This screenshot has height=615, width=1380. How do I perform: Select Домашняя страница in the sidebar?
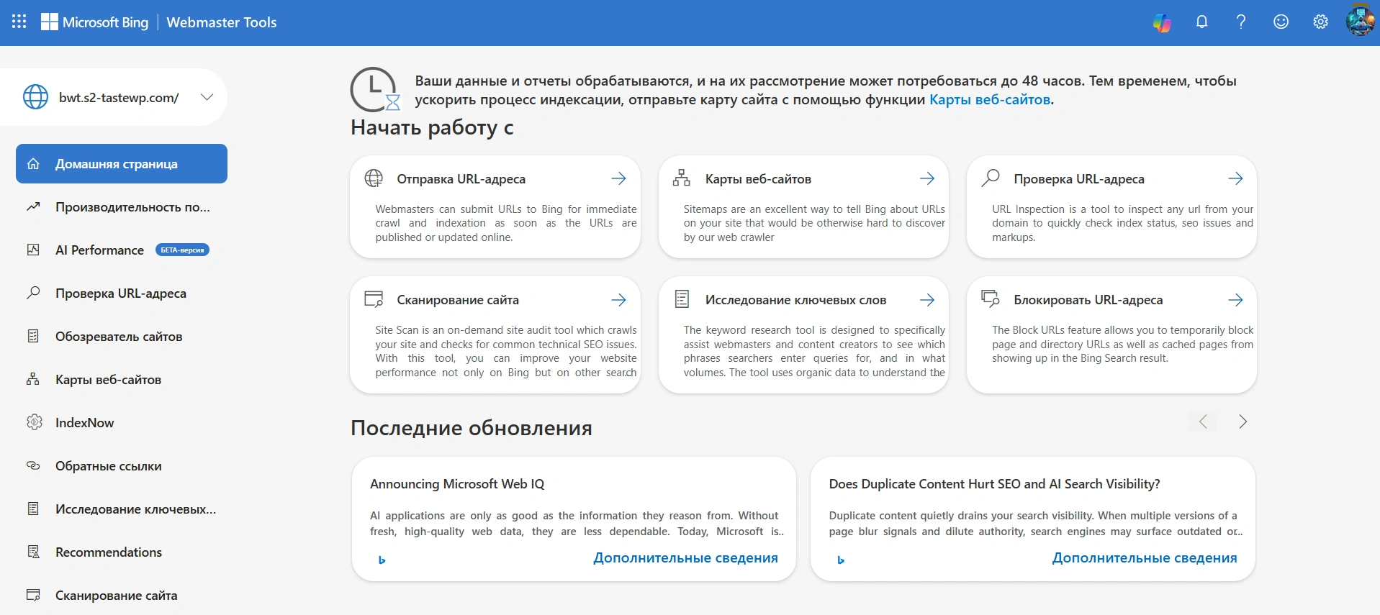[x=122, y=163]
